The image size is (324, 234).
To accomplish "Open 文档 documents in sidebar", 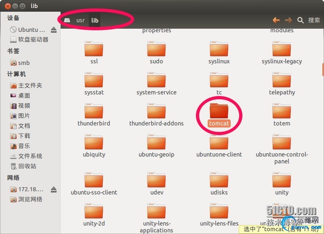I will pos(20,126).
